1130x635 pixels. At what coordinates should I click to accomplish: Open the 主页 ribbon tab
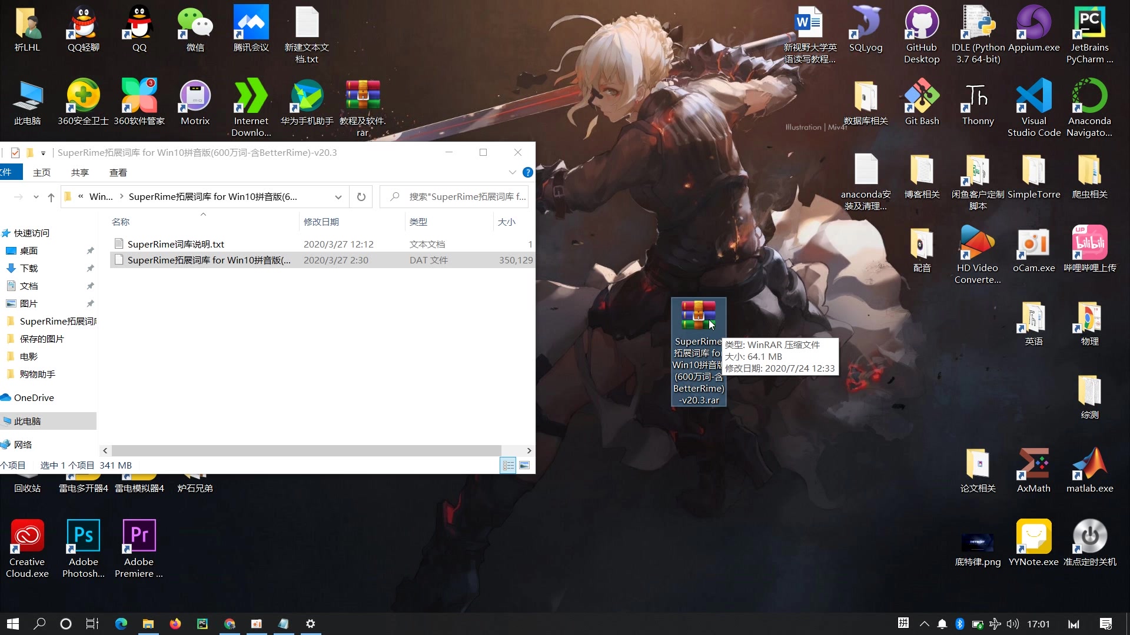42,172
